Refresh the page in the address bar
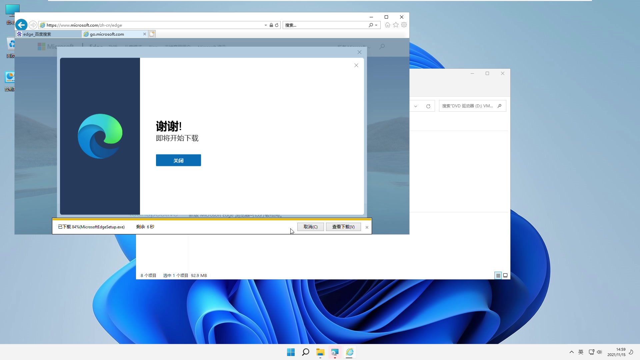 click(277, 25)
